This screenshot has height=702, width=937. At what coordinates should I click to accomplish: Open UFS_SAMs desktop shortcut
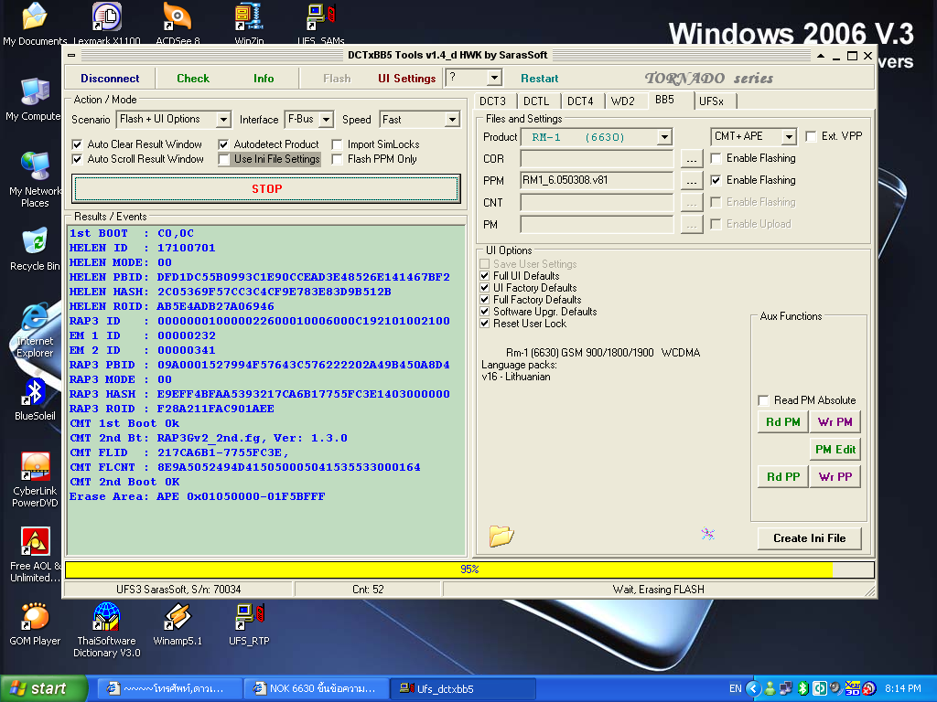click(x=321, y=24)
